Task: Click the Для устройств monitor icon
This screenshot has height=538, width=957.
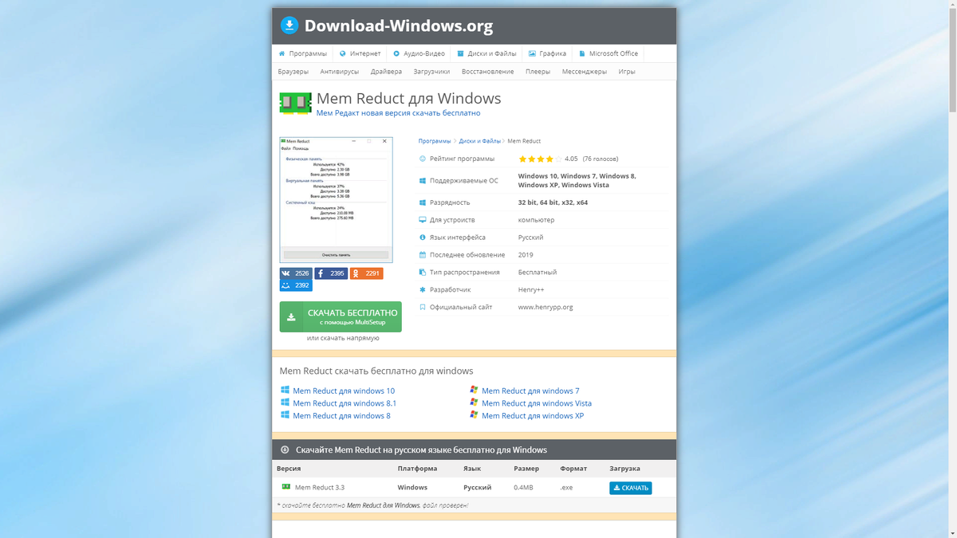Action: (423, 220)
